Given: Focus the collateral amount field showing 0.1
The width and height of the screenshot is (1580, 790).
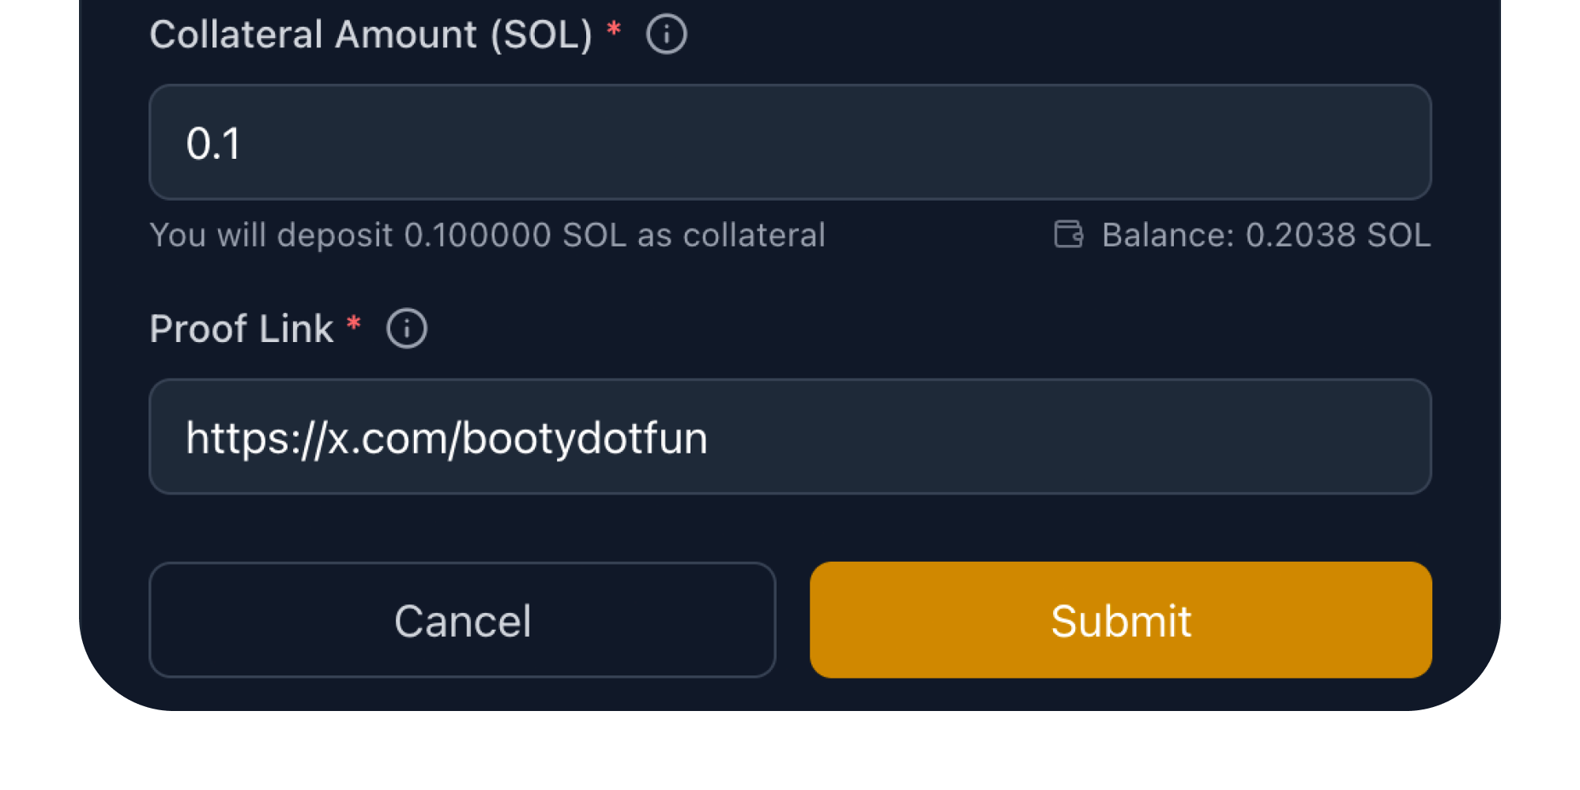Looking at the screenshot, I should [x=790, y=142].
